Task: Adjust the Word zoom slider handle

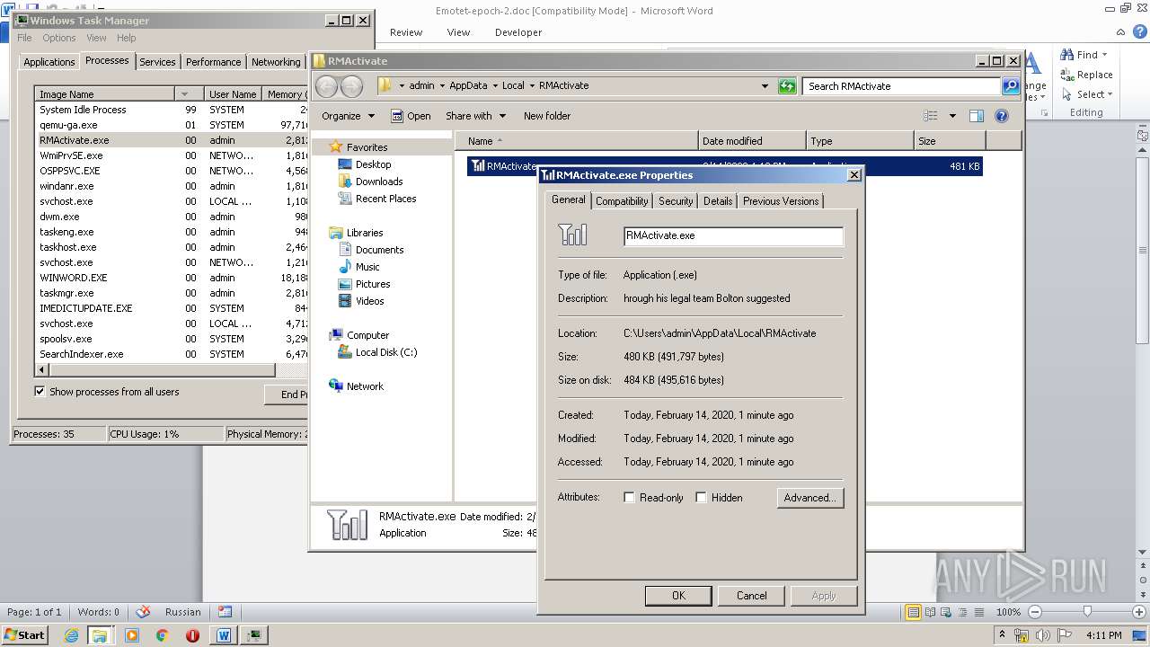Action: (1087, 612)
